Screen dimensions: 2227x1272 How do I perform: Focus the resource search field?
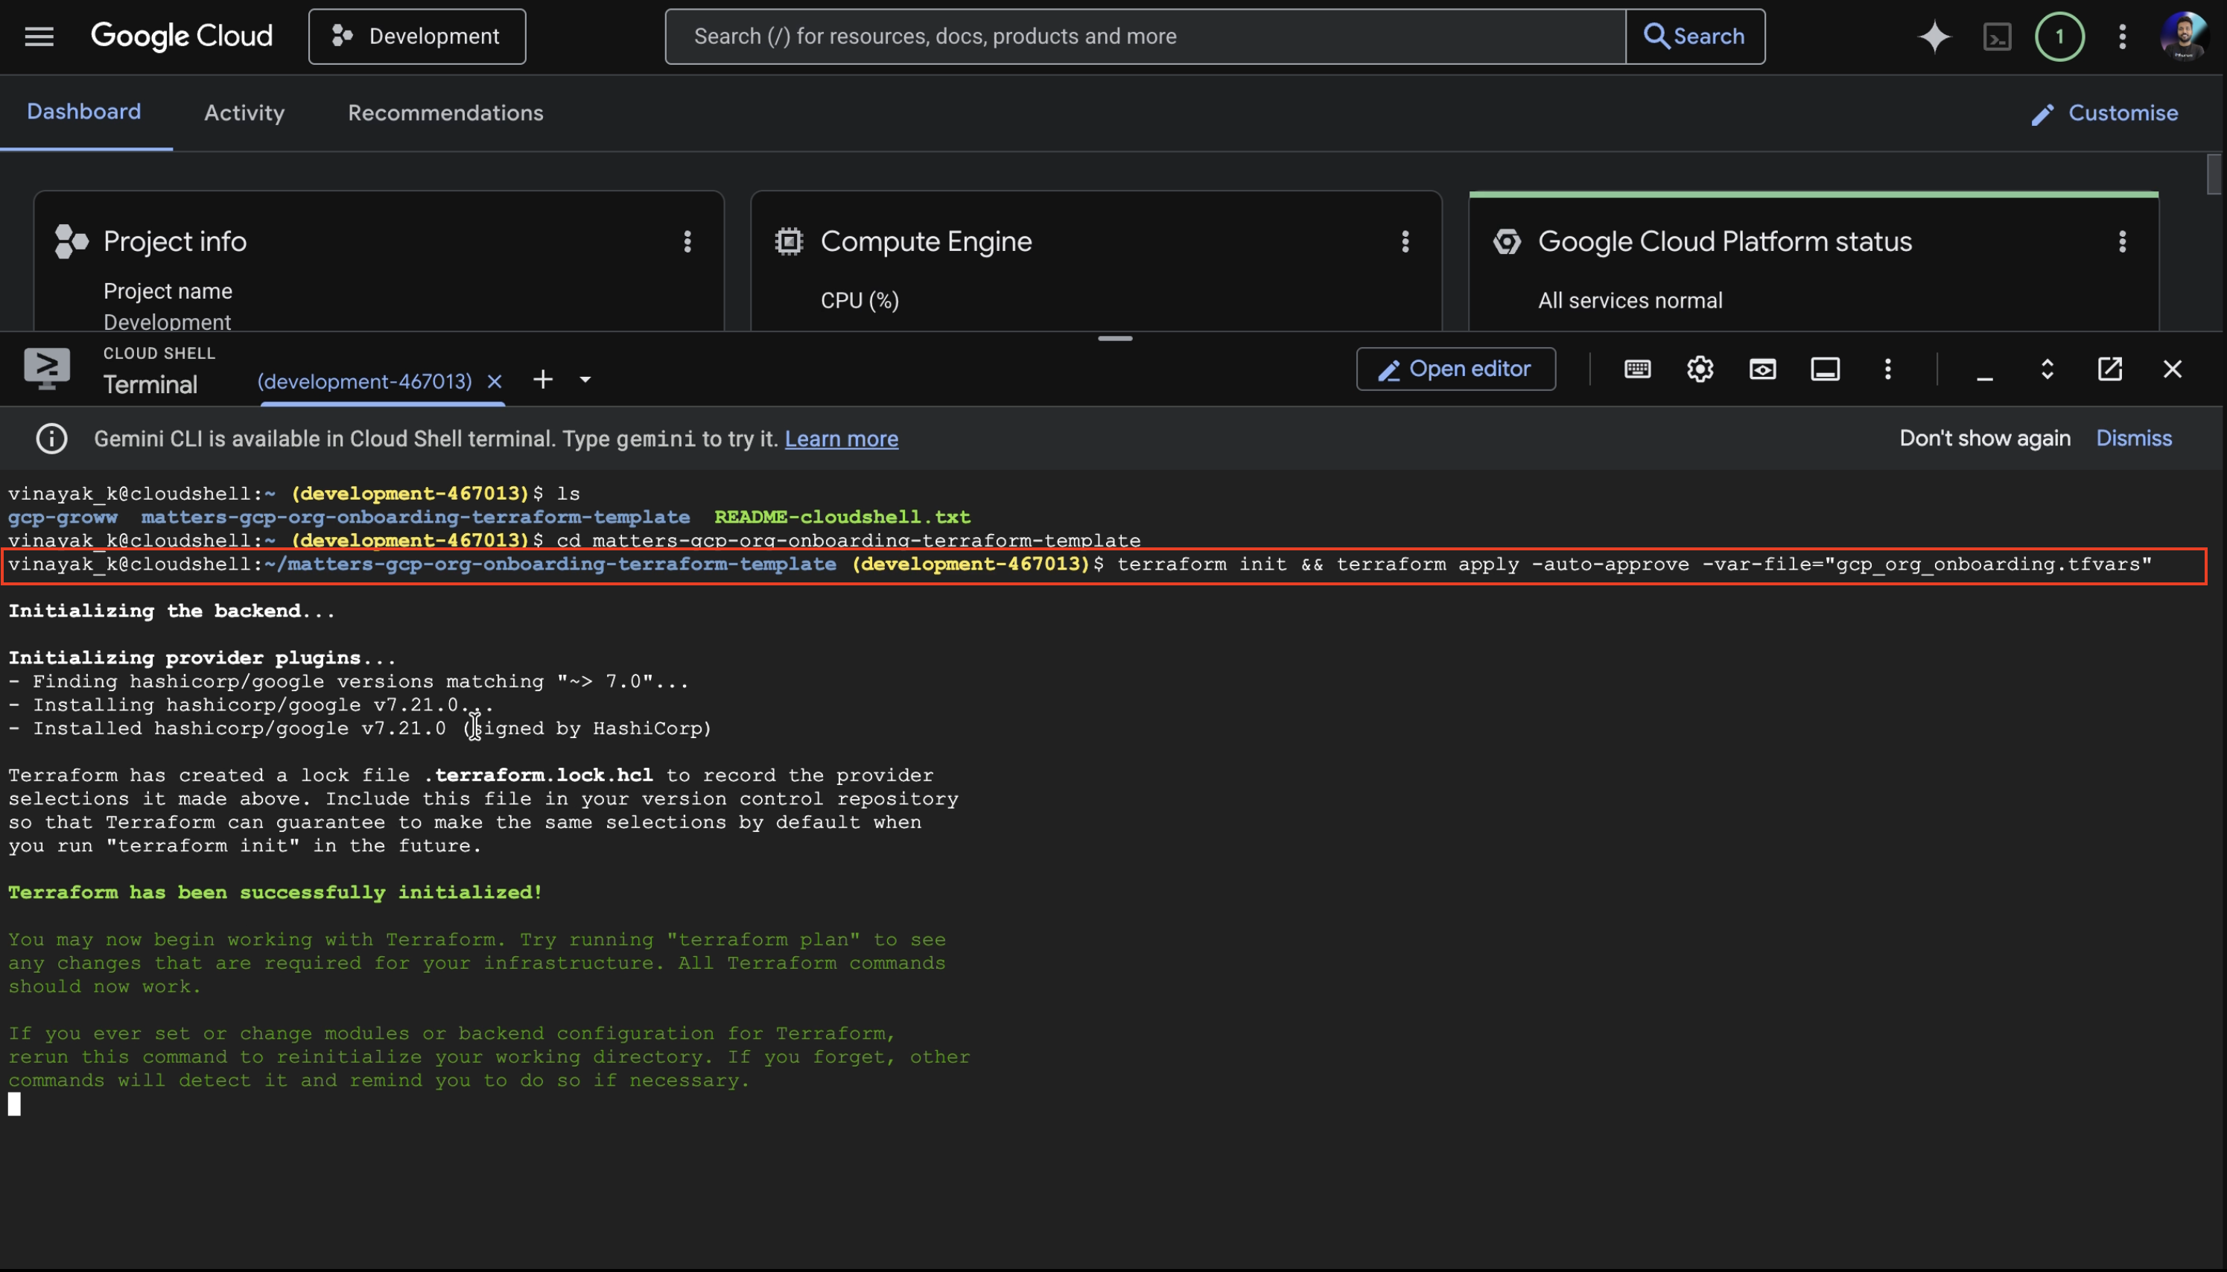[1145, 36]
